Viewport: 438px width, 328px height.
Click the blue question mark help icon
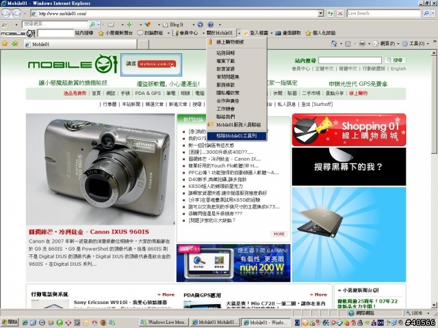210,25
